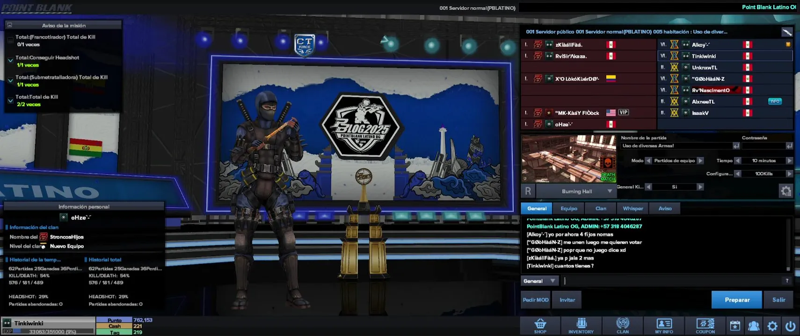Click the EXP progress bar
The height and width of the screenshot is (336, 800).
49,331
